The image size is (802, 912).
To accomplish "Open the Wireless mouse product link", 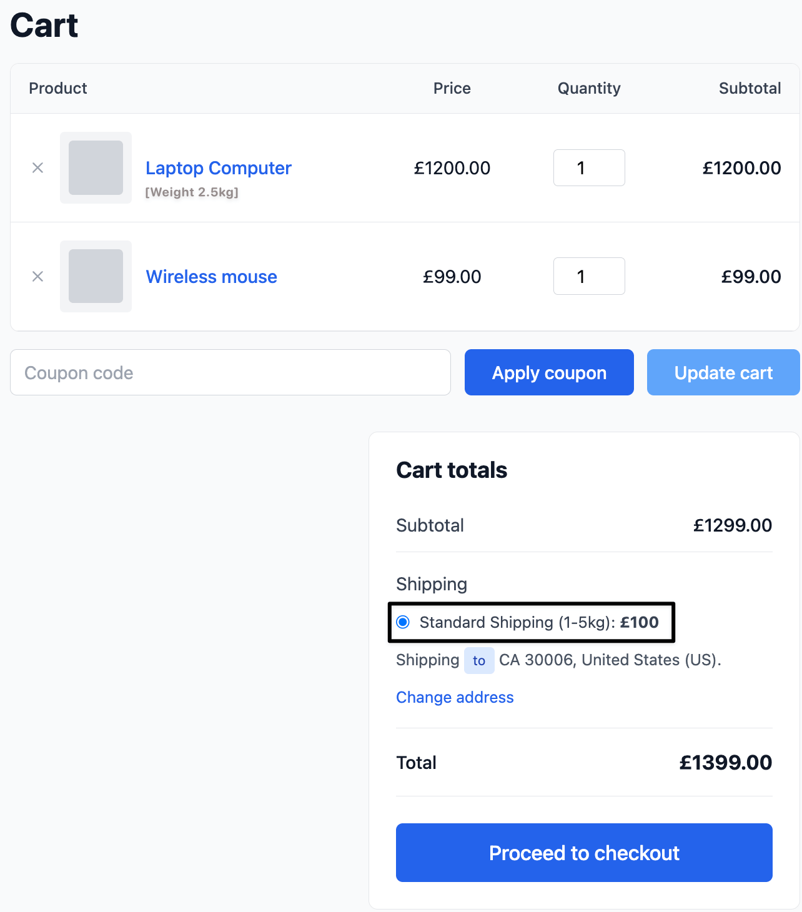I will tap(211, 277).
